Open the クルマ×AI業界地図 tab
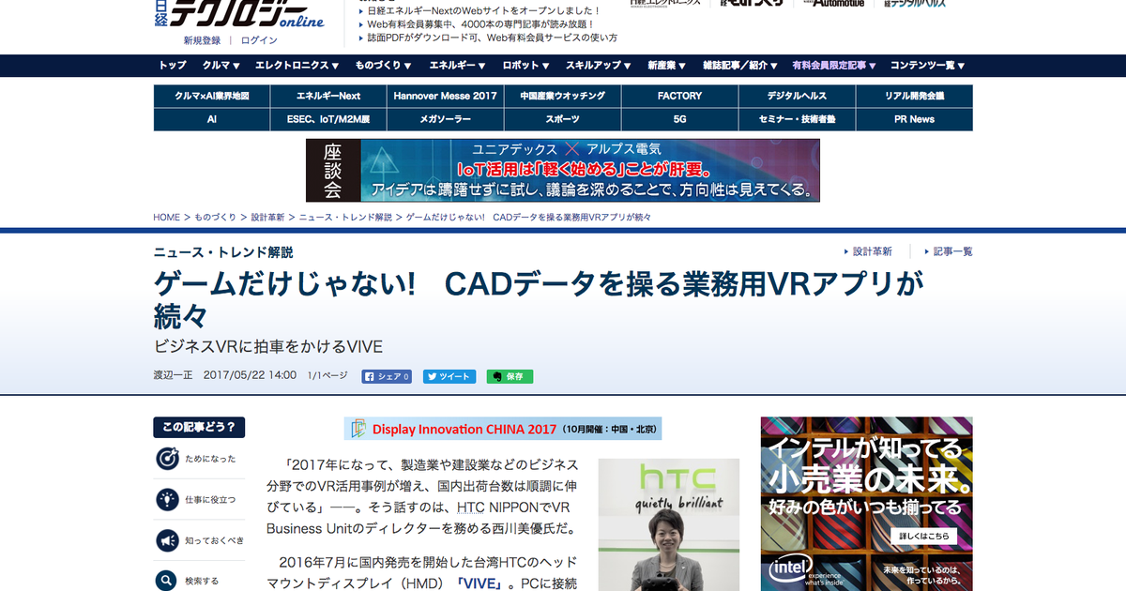 point(212,96)
